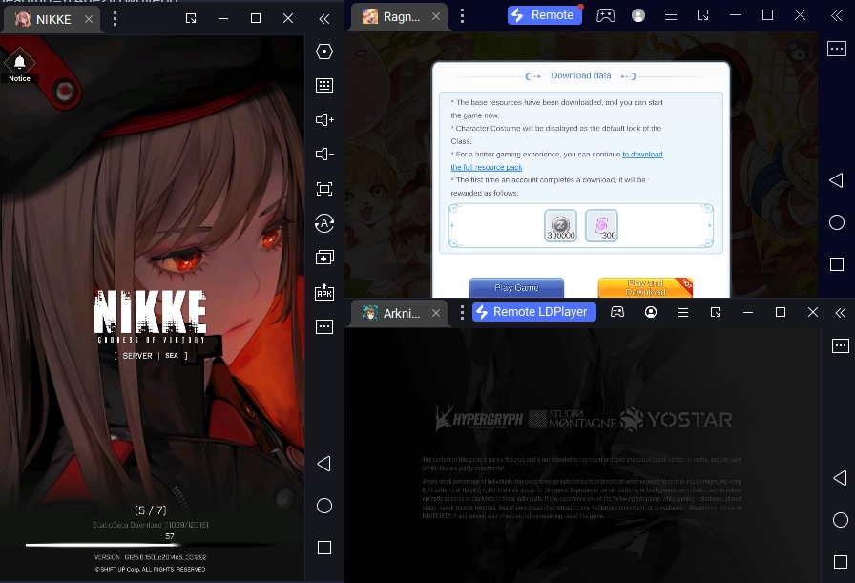Collapse Ragnarok sidebar double chevron
The height and width of the screenshot is (583, 855).
coord(837,15)
